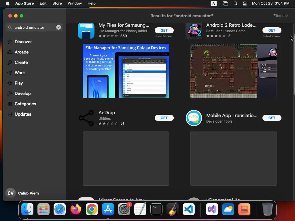Open the Mobile App Translation app icon
This screenshot has width=295, height=221.
tap(194, 118)
